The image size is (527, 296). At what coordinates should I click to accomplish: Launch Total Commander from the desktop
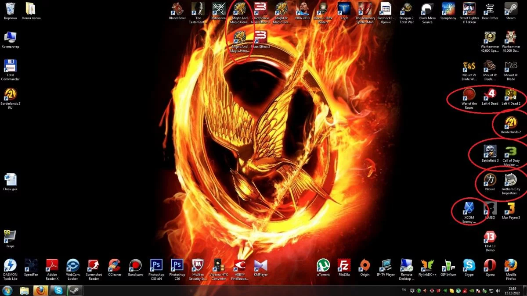point(11,70)
